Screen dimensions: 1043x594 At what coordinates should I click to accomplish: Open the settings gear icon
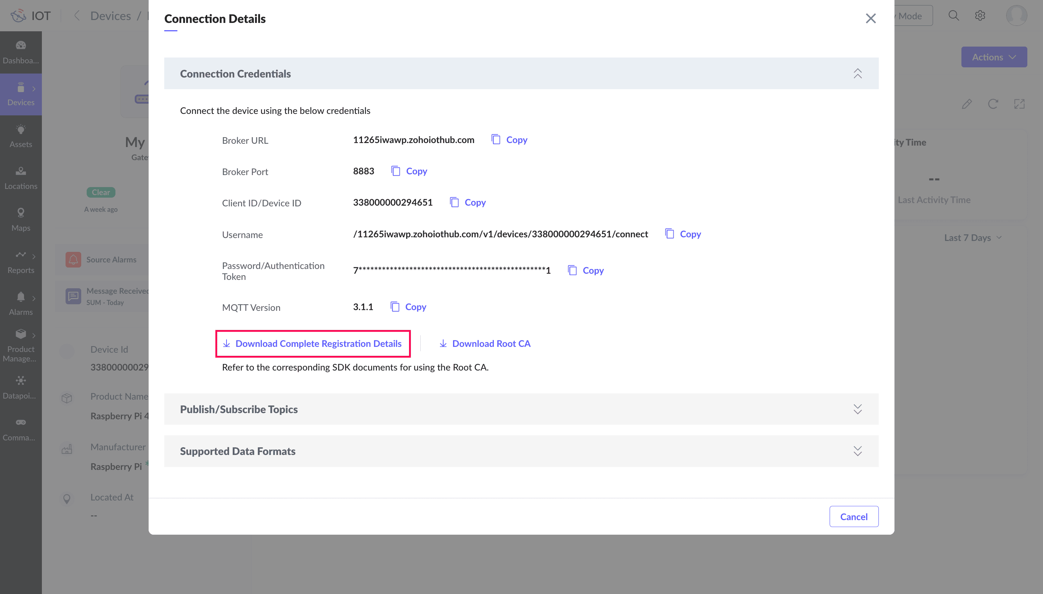point(980,16)
